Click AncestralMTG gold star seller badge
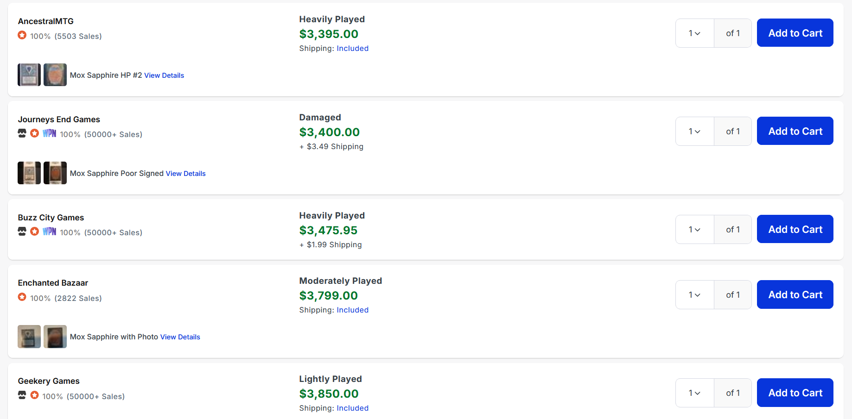Image resolution: width=852 pixels, height=419 pixels. 22,35
